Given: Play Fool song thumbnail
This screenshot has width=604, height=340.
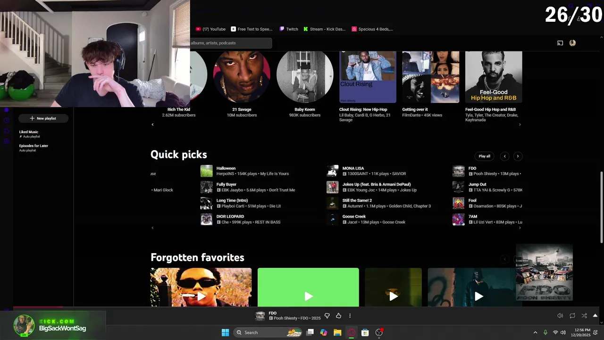Looking at the screenshot, I should click(x=458, y=203).
